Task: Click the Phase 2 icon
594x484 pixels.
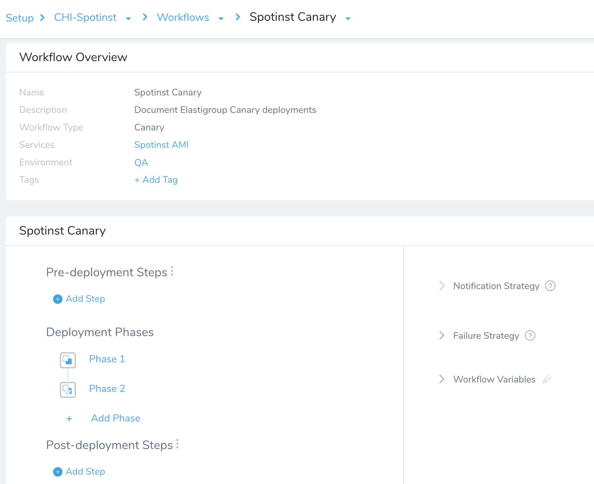Action: click(68, 390)
